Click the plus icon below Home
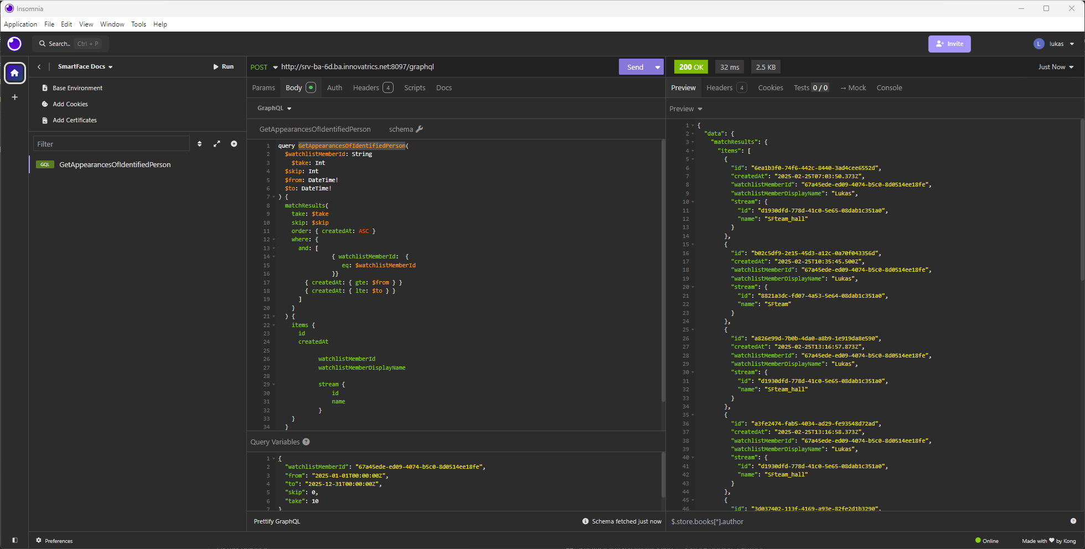 [x=15, y=97]
